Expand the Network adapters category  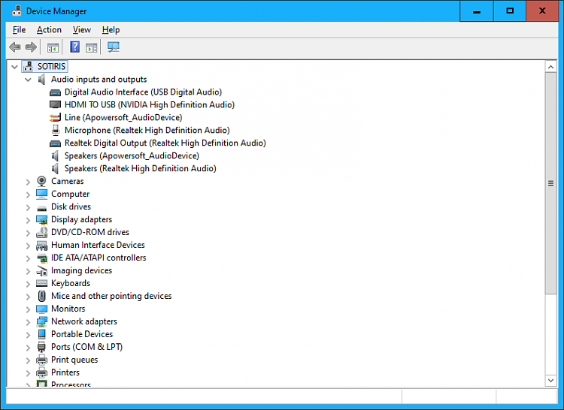pyautogui.click(x=28, y=322)
